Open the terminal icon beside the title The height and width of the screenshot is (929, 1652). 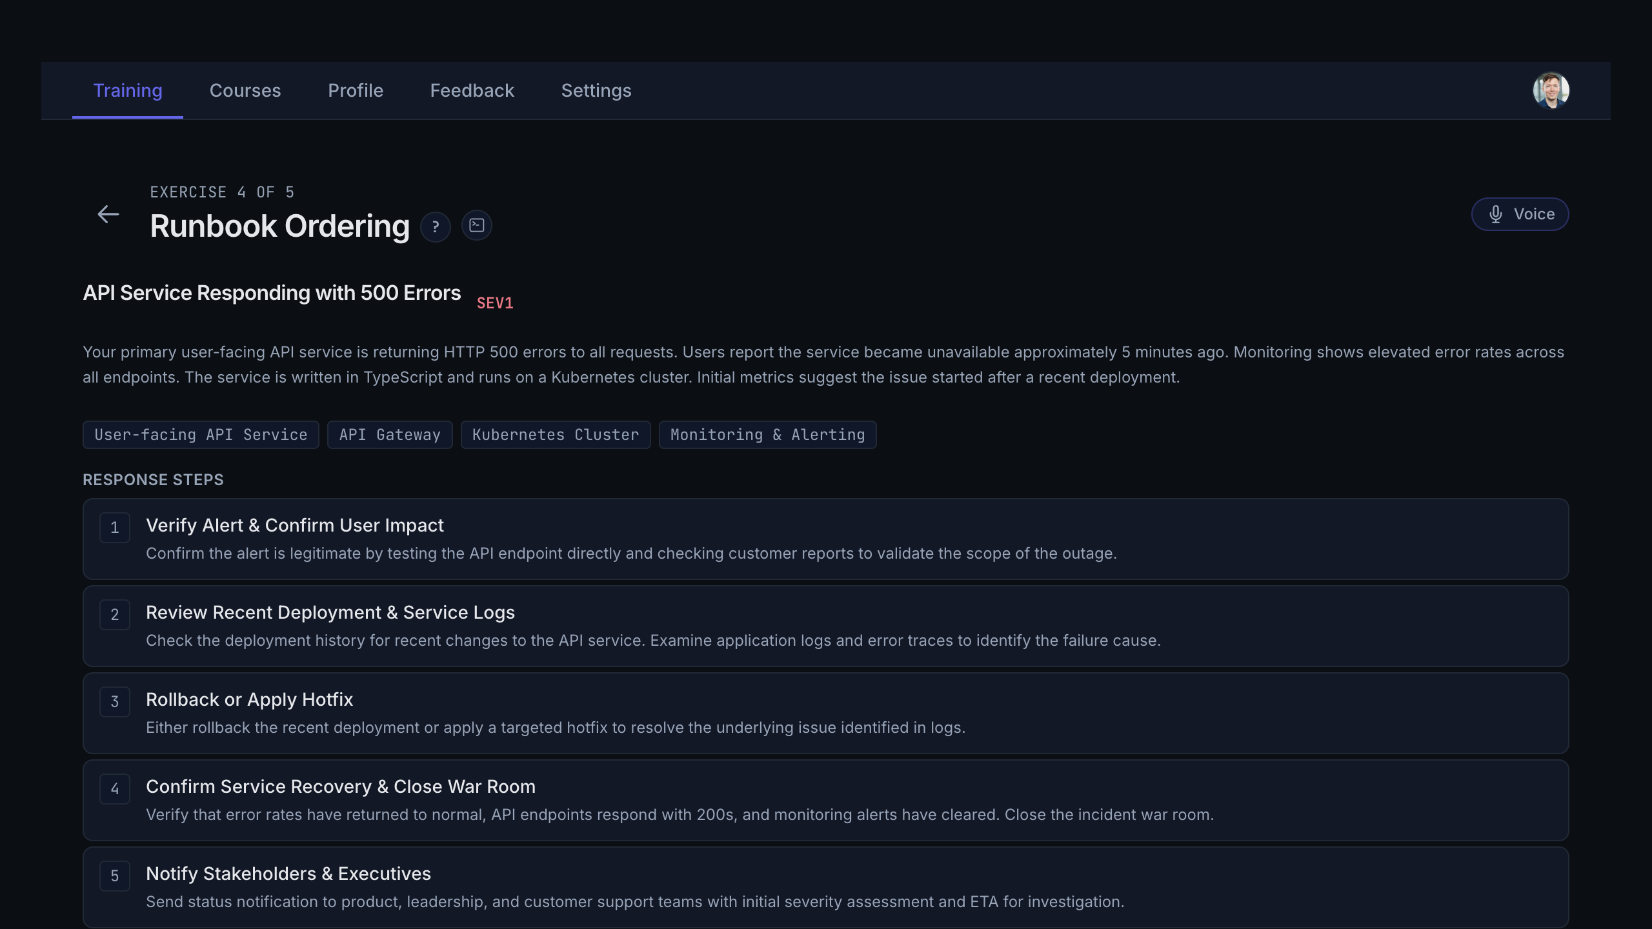coord(477,225)
